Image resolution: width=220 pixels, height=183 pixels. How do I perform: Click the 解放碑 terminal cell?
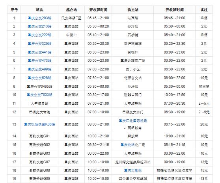coord(133,136)
